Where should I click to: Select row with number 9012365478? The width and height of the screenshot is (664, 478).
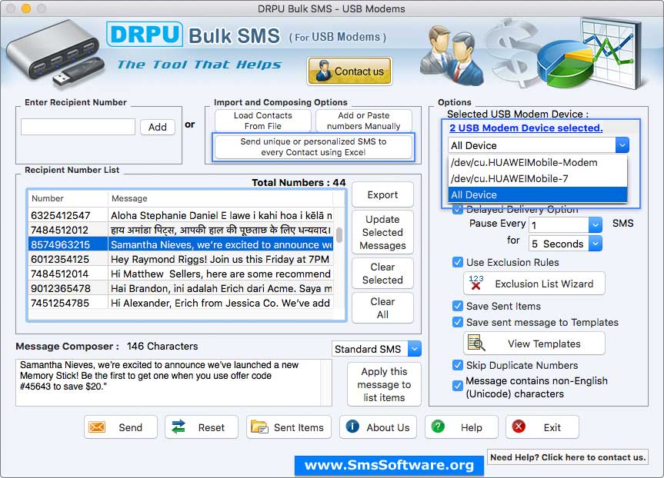click(x=182, y=288)
